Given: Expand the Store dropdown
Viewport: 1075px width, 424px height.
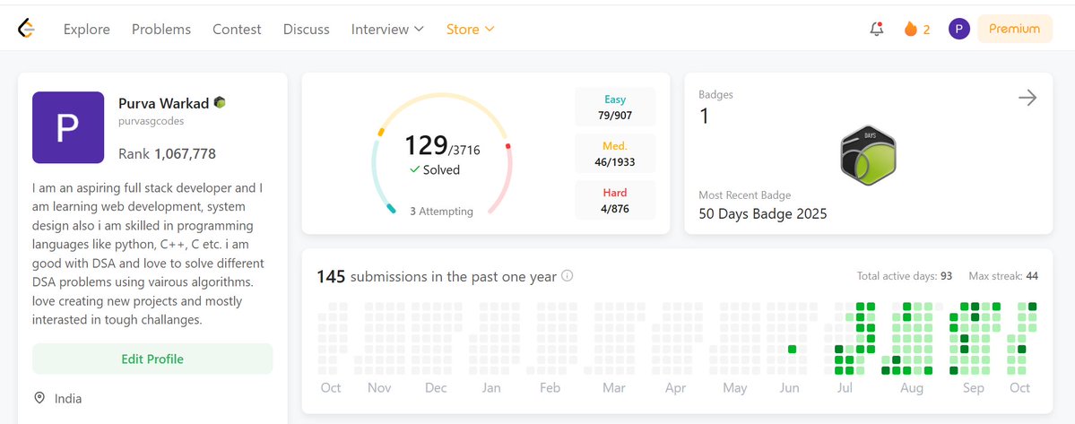Looking at the screenshot, I should click(471, 29).
